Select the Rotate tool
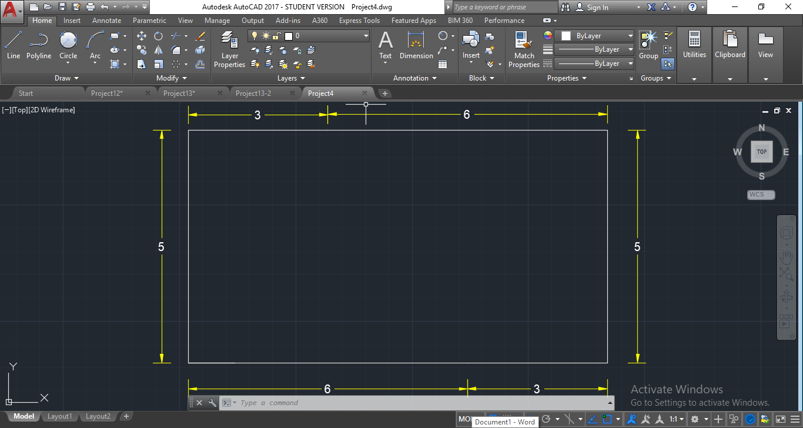 click(158, 36)
